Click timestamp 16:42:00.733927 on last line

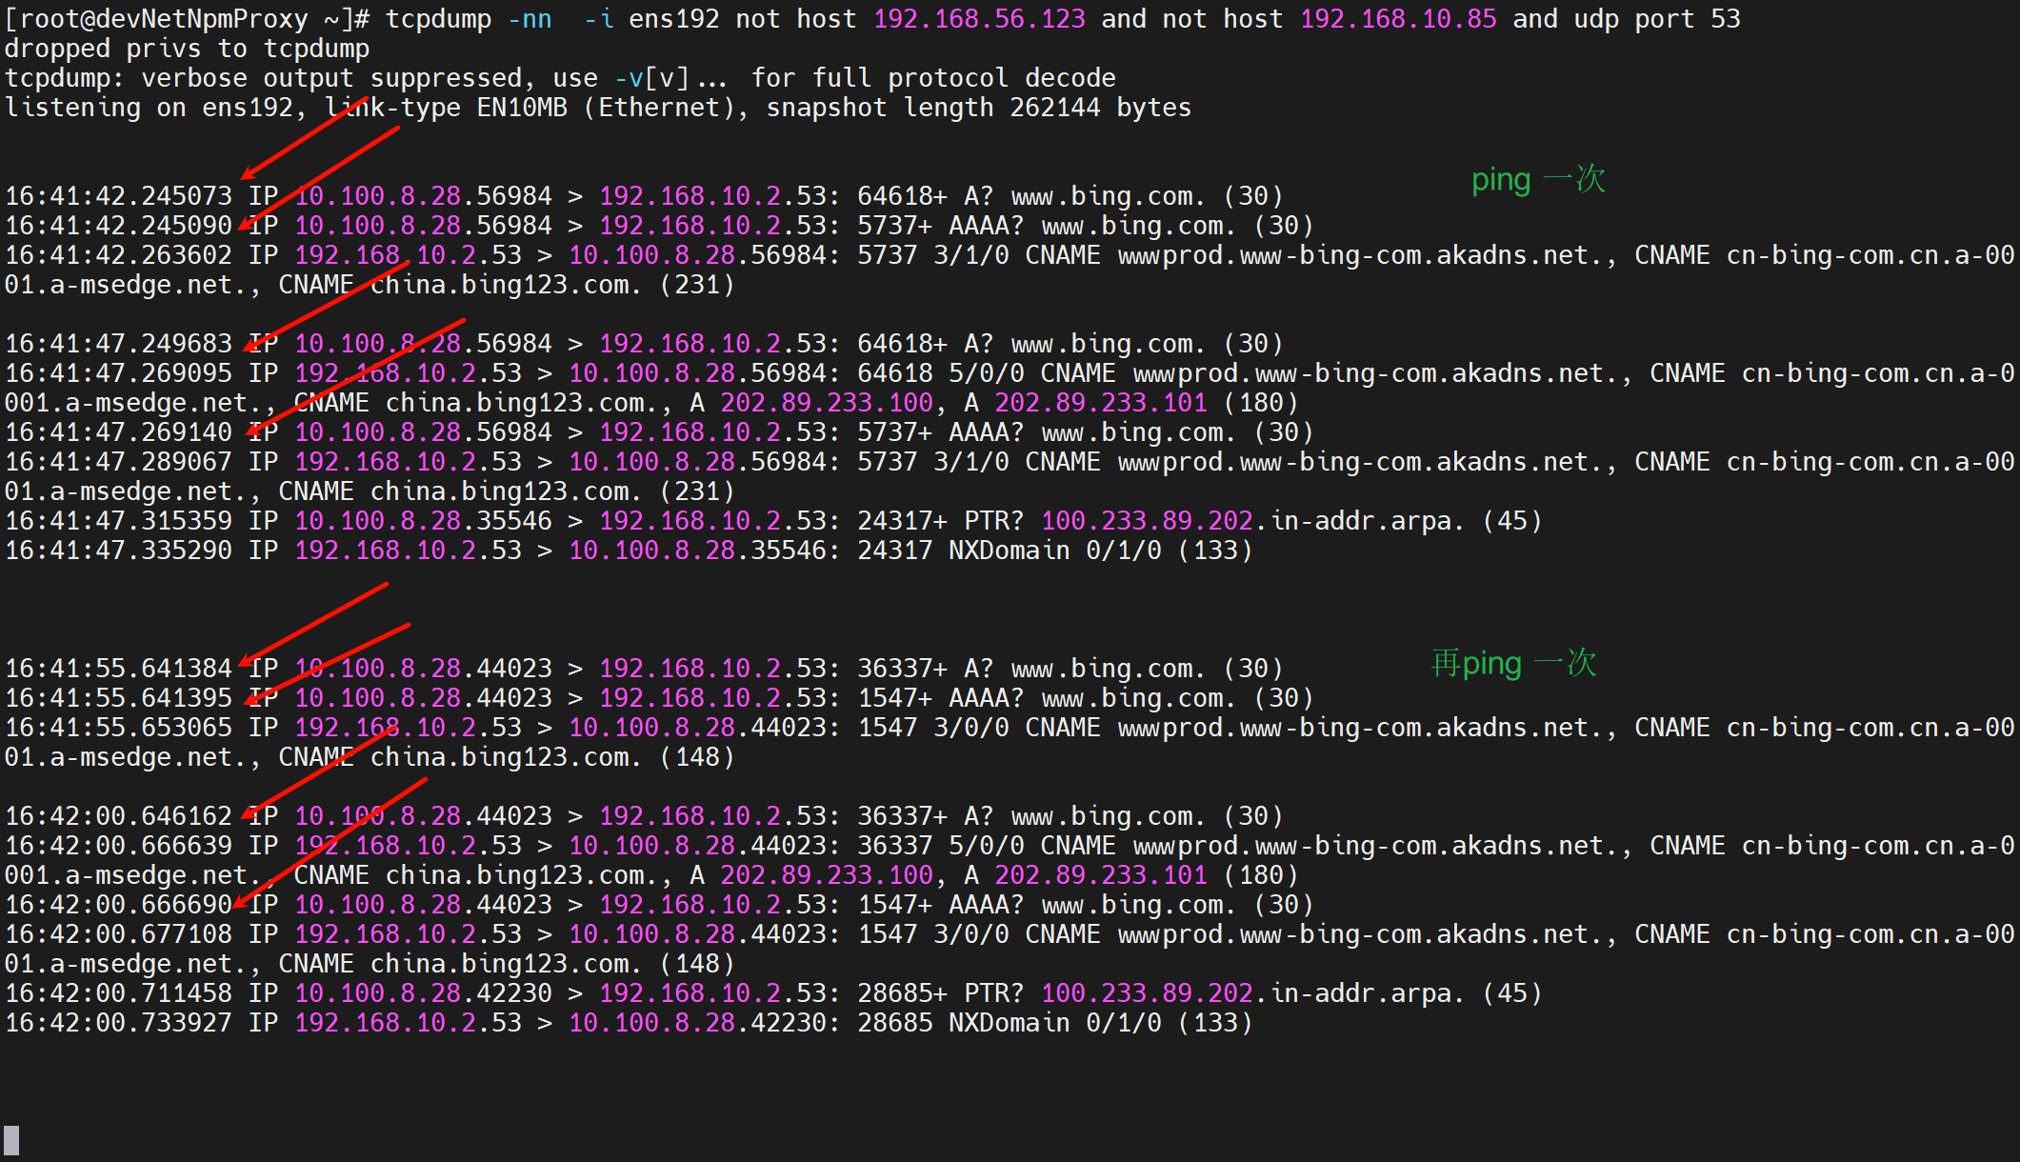118,1023
